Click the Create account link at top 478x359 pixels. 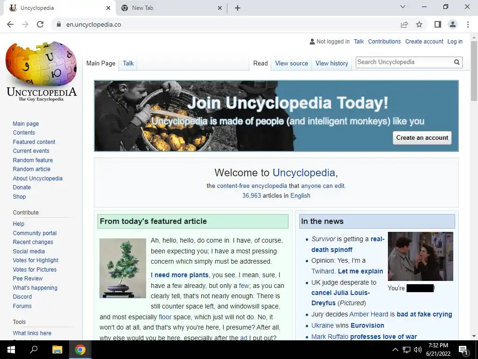pyautogui.click(x=424, y=42)
